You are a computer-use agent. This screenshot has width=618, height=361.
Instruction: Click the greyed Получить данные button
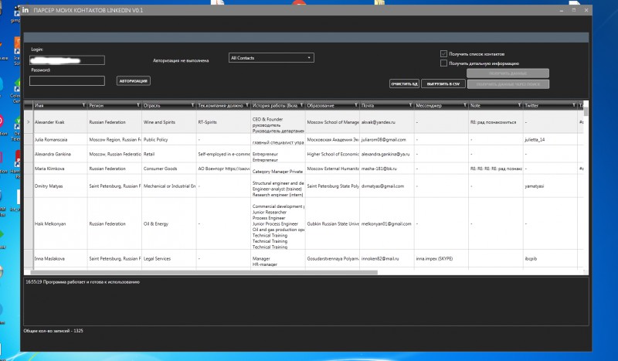[508, 73]
